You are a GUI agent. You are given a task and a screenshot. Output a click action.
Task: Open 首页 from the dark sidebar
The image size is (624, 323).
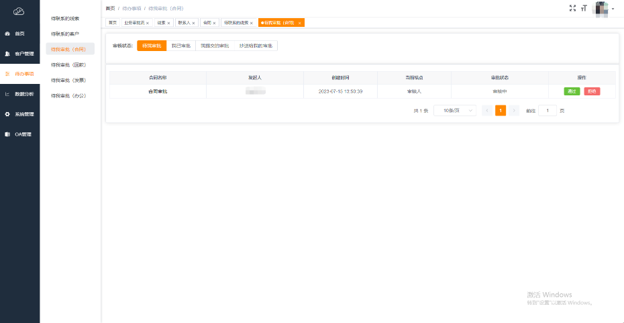19,33
